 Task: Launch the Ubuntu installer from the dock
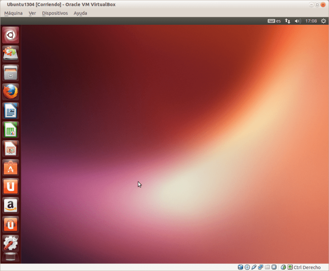(x=10, y=54)
